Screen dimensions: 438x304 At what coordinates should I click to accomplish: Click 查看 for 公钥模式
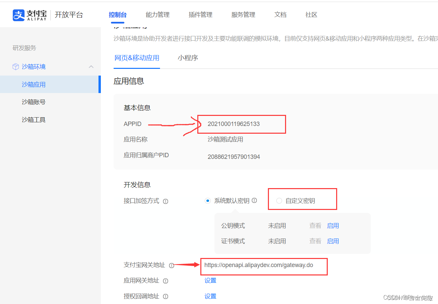click(x=315, y=226)
